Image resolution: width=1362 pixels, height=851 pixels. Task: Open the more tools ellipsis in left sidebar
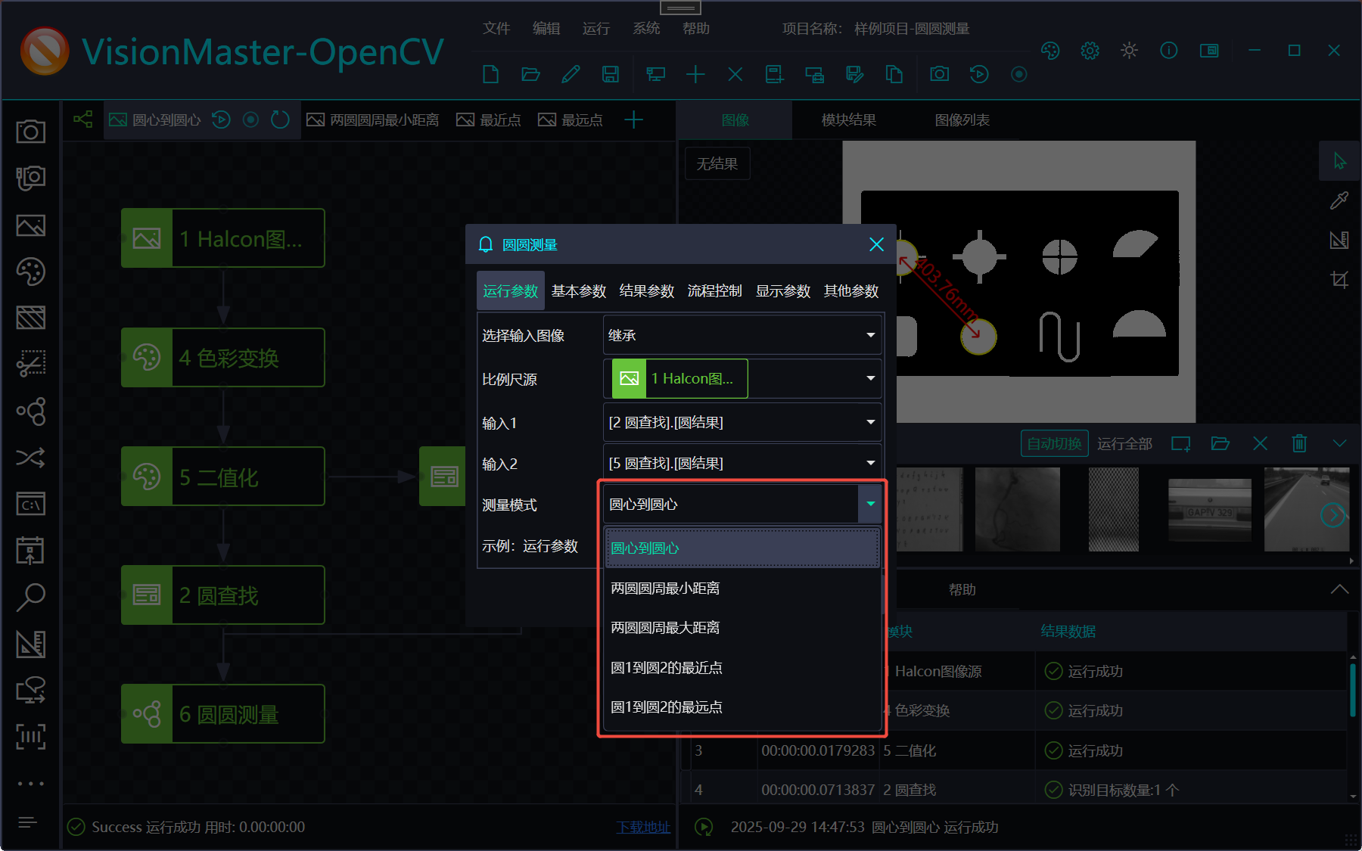pyautogui.click(x=31, y=784)
